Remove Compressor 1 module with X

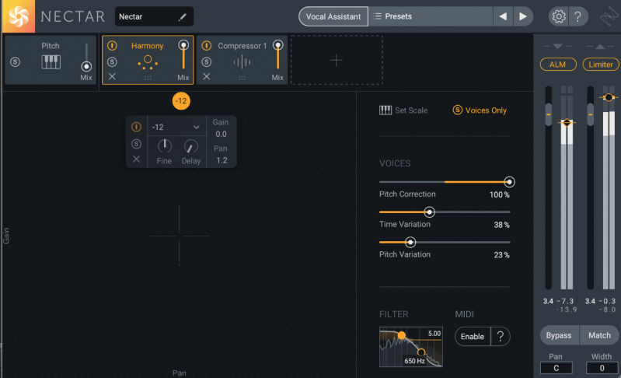(206, 76)
